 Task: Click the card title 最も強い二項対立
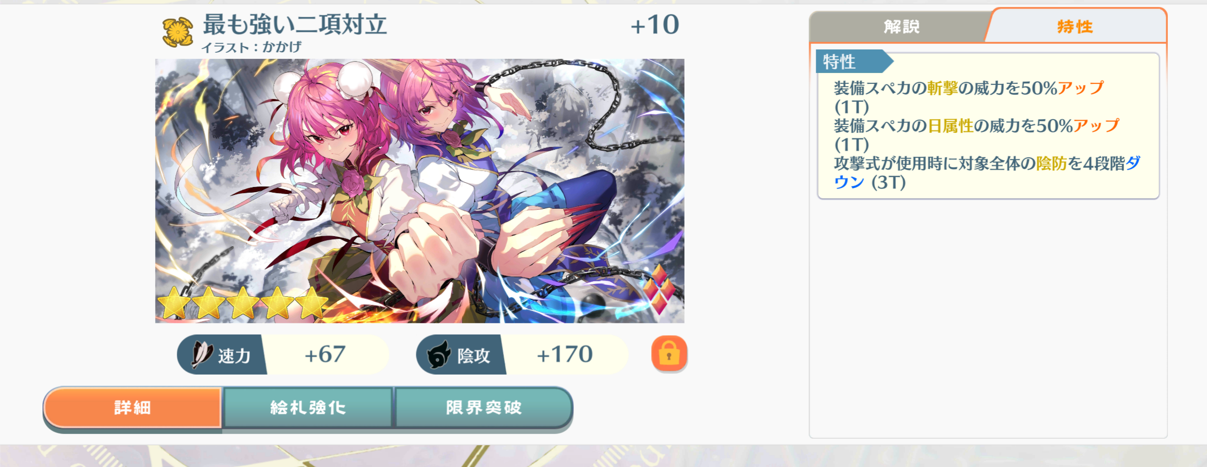[295, 25]
